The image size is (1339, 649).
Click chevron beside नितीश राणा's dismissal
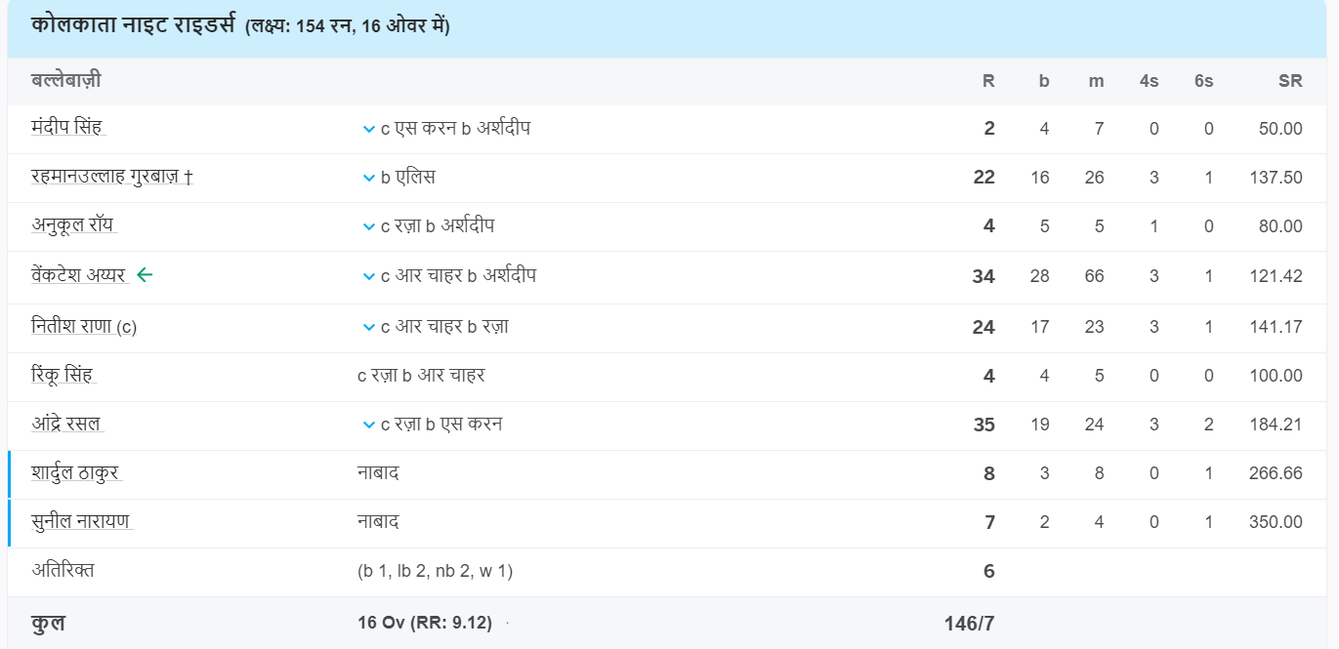[368, 328]
